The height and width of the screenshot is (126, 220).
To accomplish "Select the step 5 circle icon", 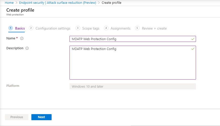I will [137, 28].
